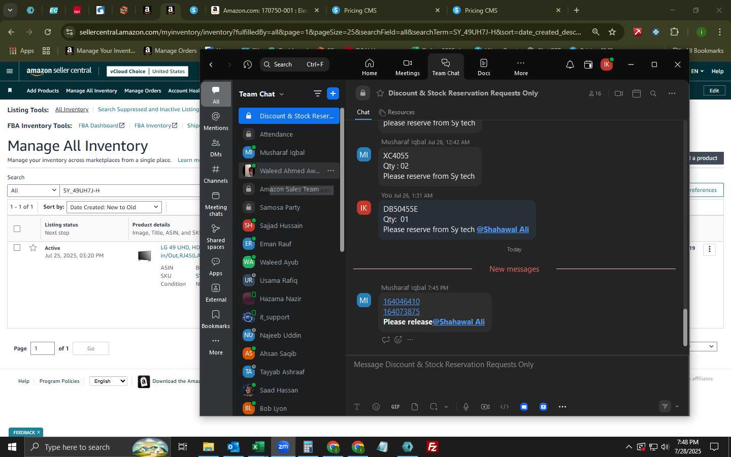This screenshot has width=731, height=457.
Task: Click the chat messages scrollbar
Action: point(685,328)
